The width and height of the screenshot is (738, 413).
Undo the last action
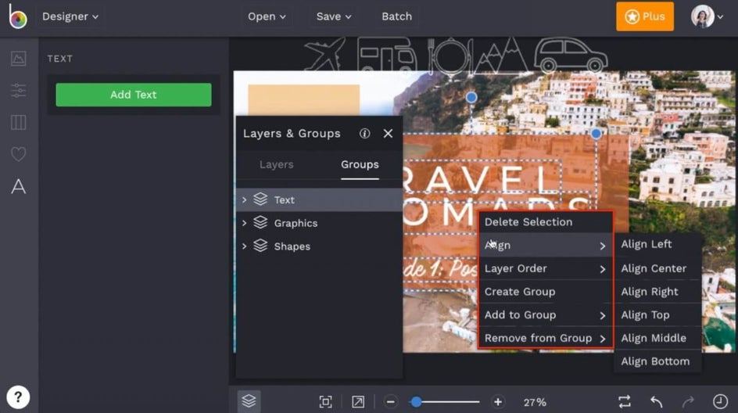pos(657,402)
